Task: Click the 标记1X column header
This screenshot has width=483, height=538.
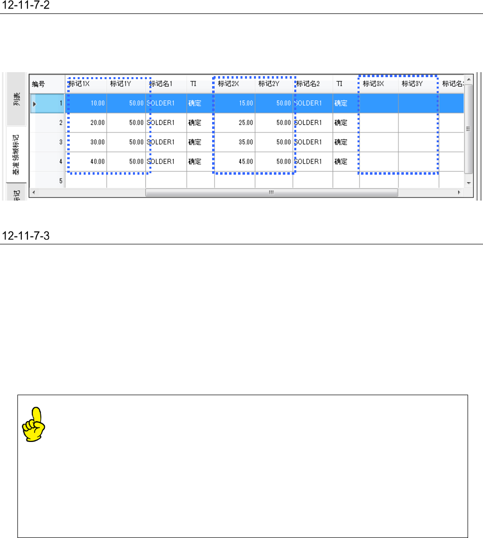Action: (86, 84)
